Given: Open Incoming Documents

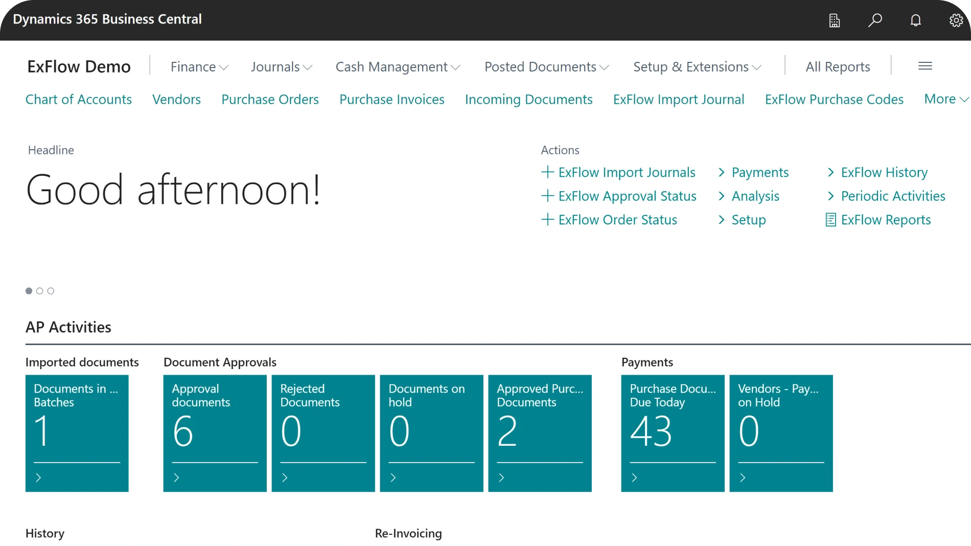Looking at the screenshot, I should 529,99.
